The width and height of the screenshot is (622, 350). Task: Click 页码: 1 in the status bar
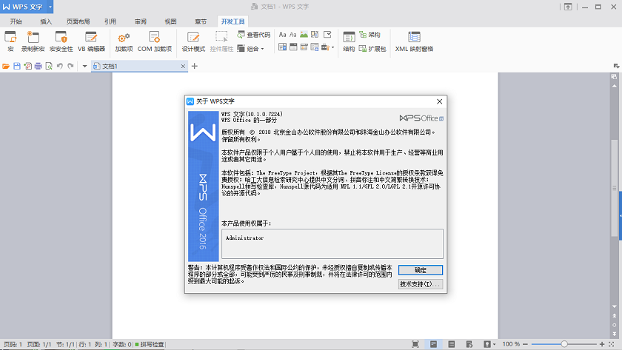[x=13, y=345]
